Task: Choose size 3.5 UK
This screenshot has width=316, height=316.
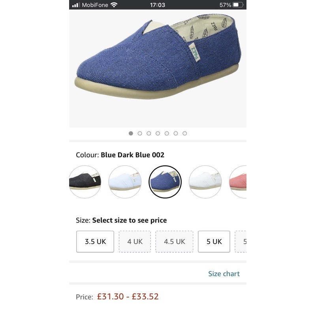Action: (x=95, y=241)
